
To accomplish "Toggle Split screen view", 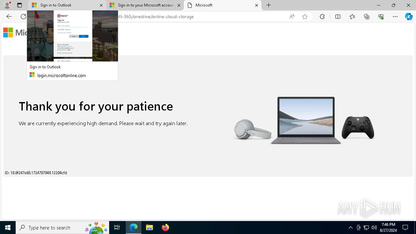I will (x=338, y=17).
